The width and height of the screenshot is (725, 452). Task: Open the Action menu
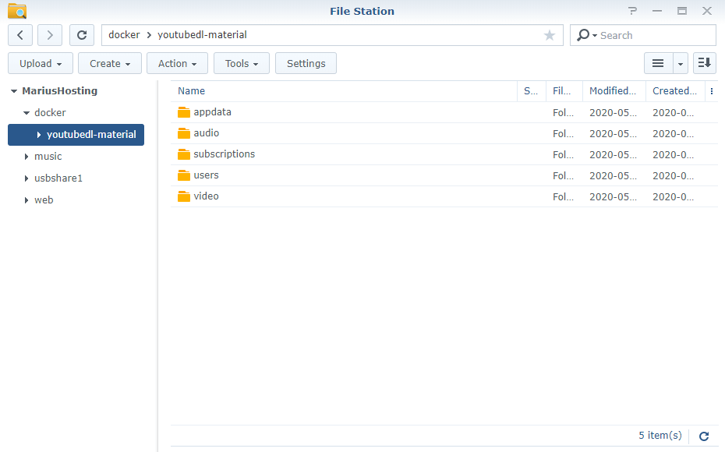(177, 63)
